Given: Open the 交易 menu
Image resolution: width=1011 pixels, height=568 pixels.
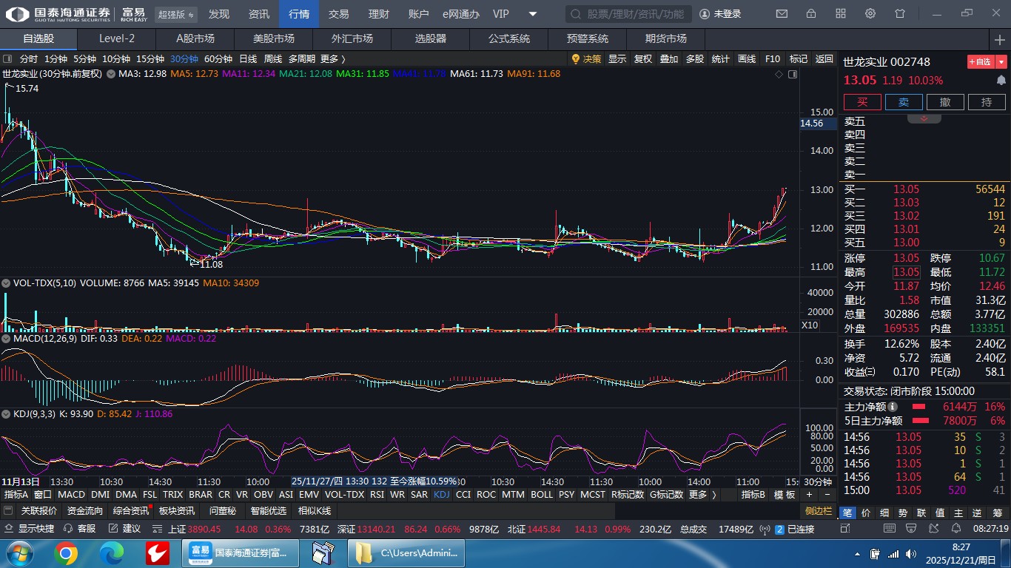Looking at the screenshot, I should [x=338, y=14].
